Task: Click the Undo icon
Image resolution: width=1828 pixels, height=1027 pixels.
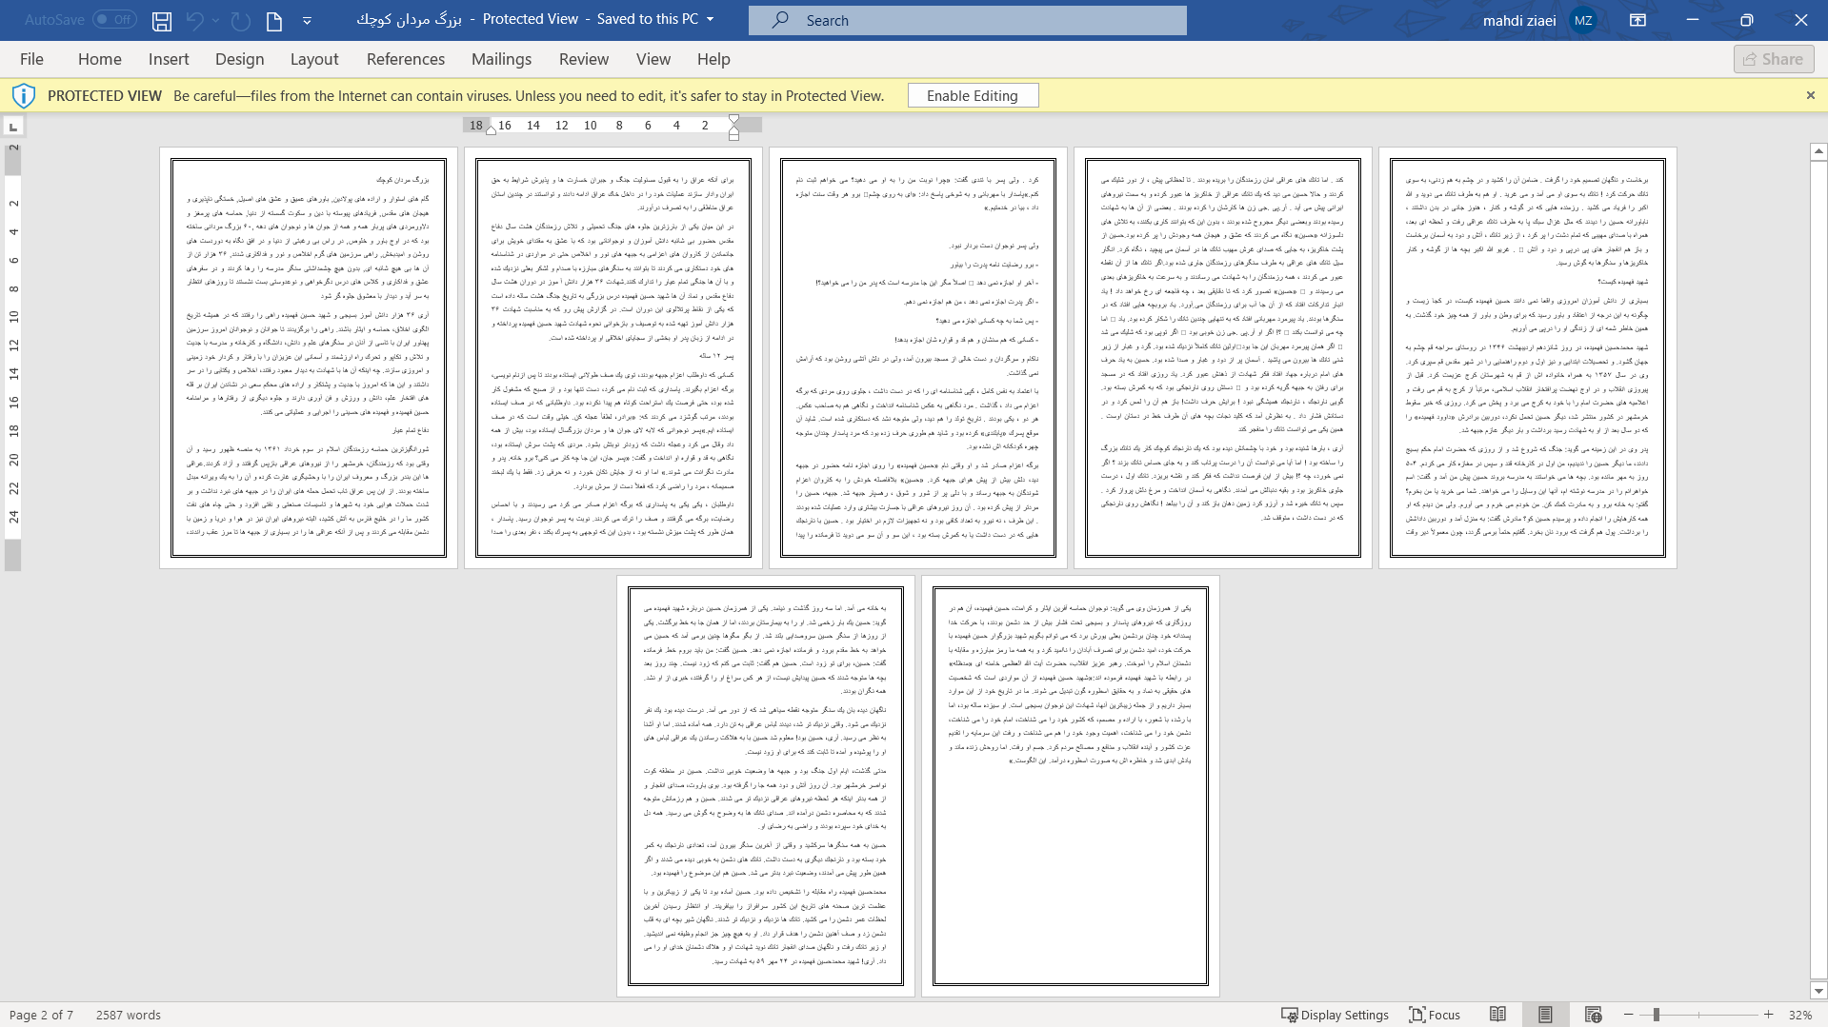Action: (x=195, y=20)
